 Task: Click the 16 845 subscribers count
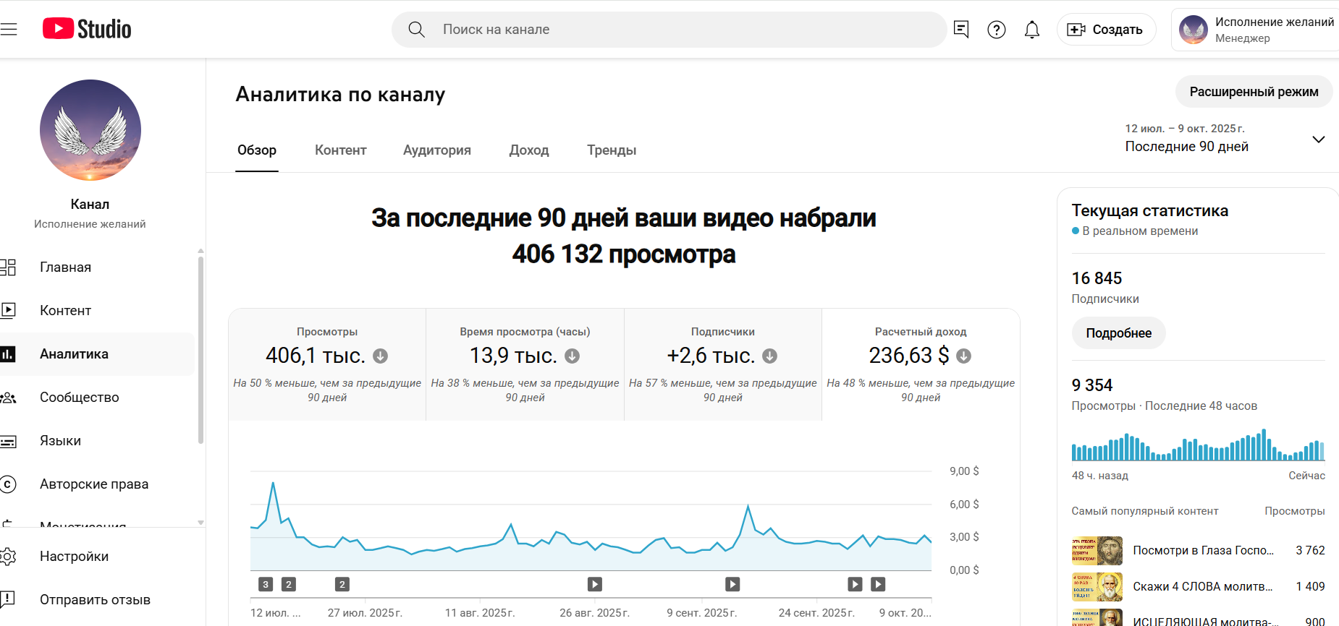(x=1097, y=278)
